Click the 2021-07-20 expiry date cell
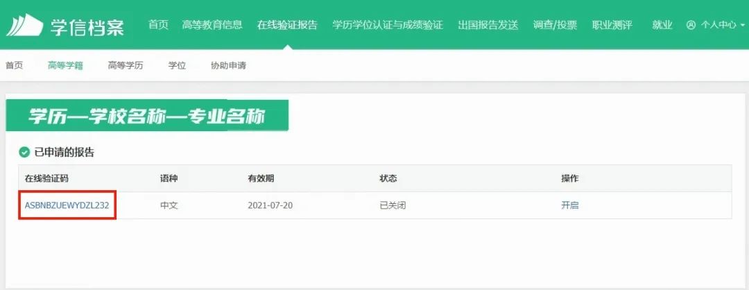749x290 pixels. click(x=270, y=205)
